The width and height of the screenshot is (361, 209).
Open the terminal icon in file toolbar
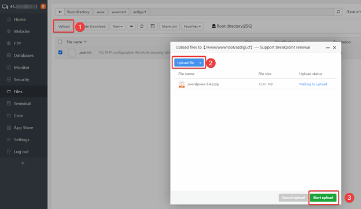153,26
